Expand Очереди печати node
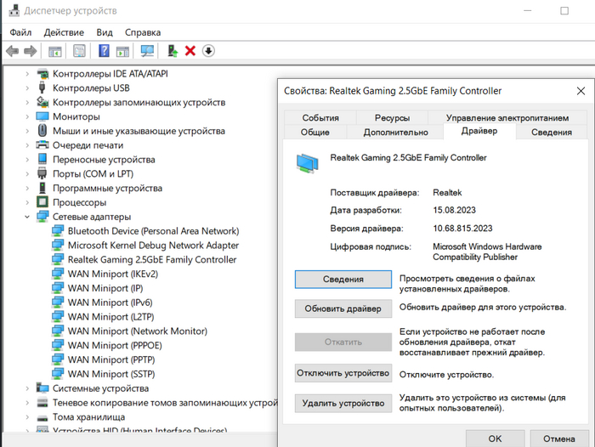 27,145
